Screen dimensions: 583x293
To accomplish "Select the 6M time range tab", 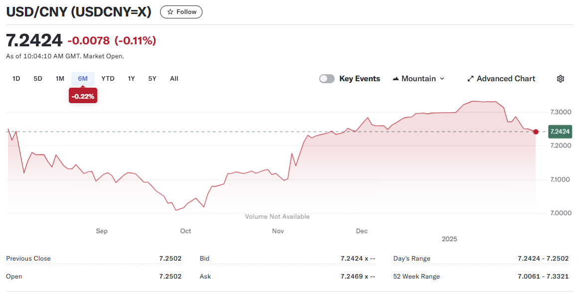I will coord(83,79).
